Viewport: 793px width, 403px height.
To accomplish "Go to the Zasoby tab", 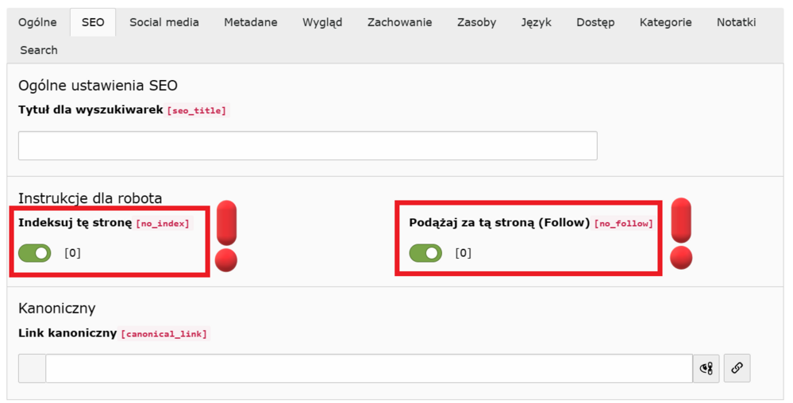I will [476, 22].
